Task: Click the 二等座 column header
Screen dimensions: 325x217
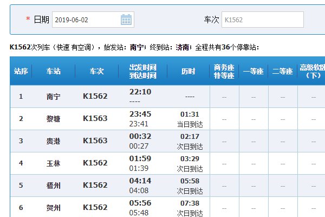Action: pos(283,71)
